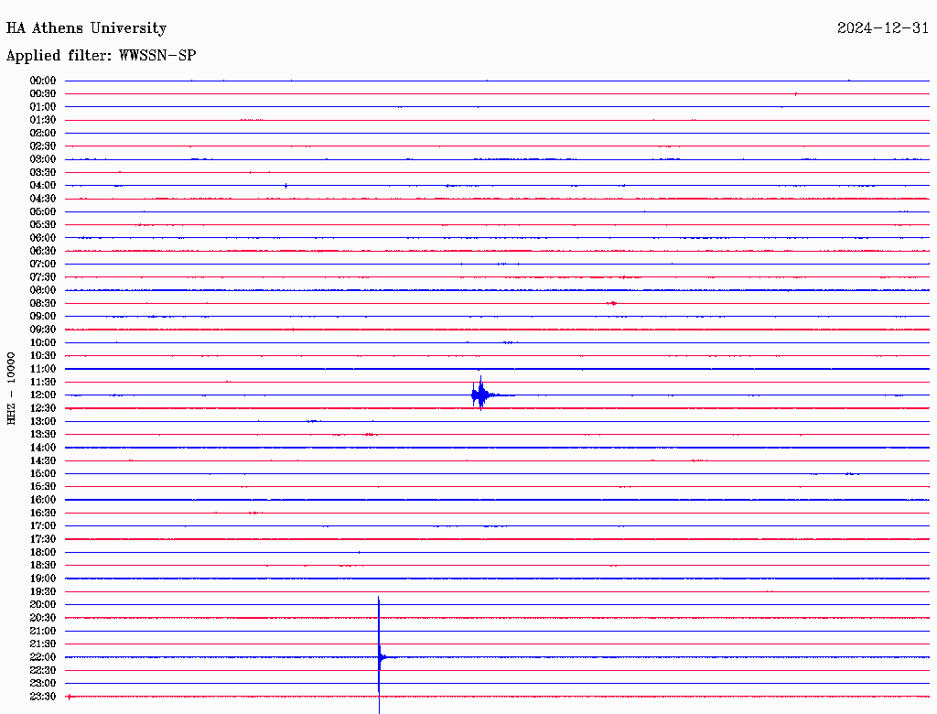Click the 17:00 time label

click(x=43, y=526)
